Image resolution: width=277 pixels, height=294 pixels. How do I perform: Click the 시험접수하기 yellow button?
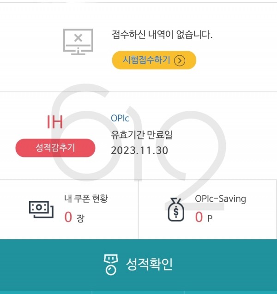tap(154, 60)
